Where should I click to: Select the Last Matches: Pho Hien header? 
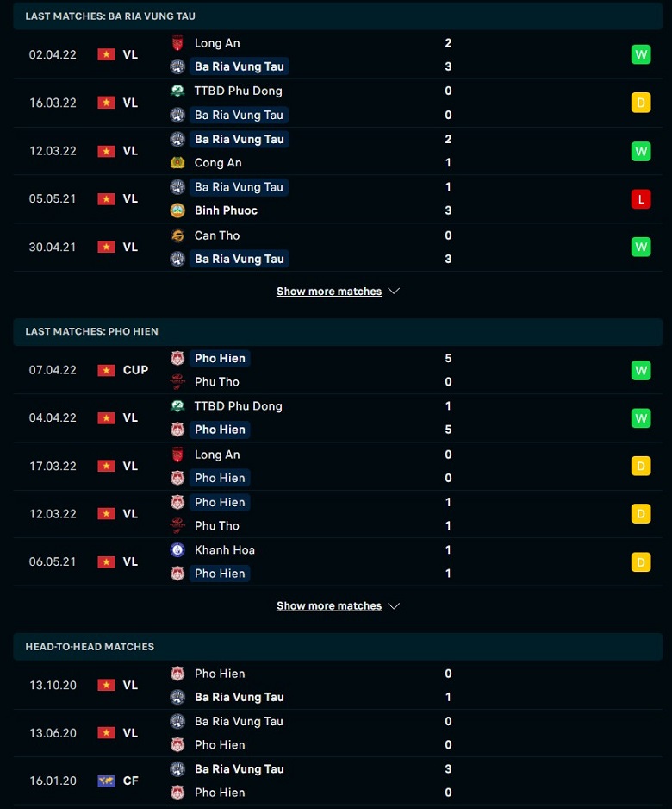point(338,332)
